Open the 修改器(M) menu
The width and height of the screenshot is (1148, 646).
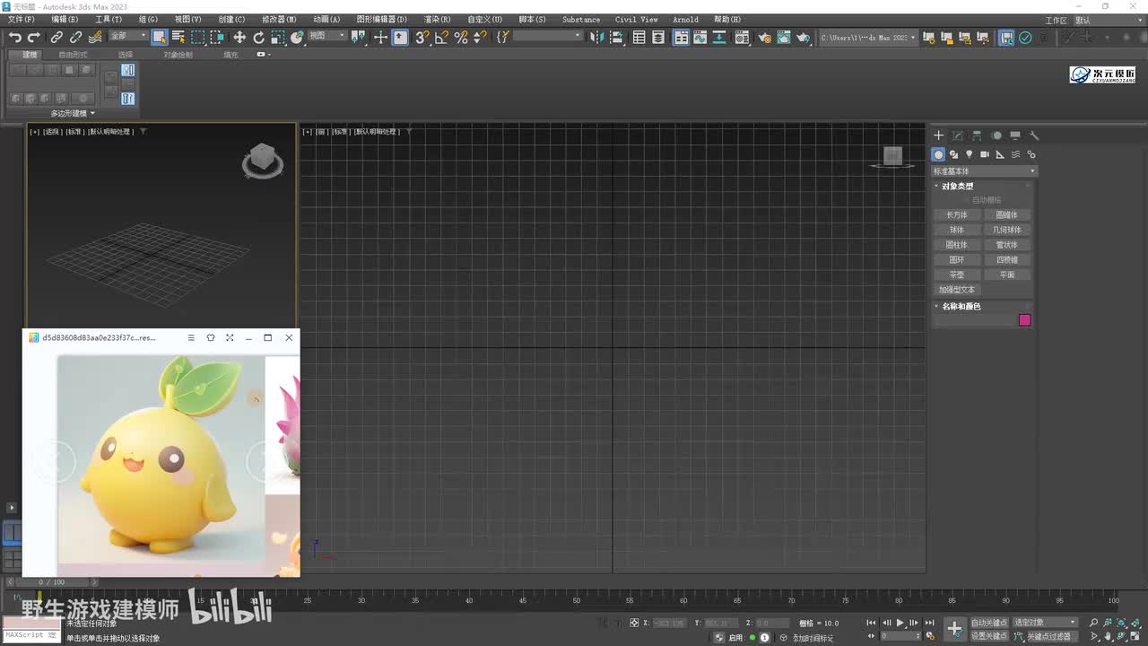point(279,19)
